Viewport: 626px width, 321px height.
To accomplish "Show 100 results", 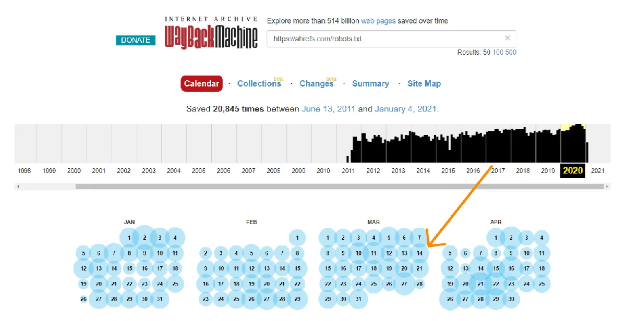I will pos(498,52).
